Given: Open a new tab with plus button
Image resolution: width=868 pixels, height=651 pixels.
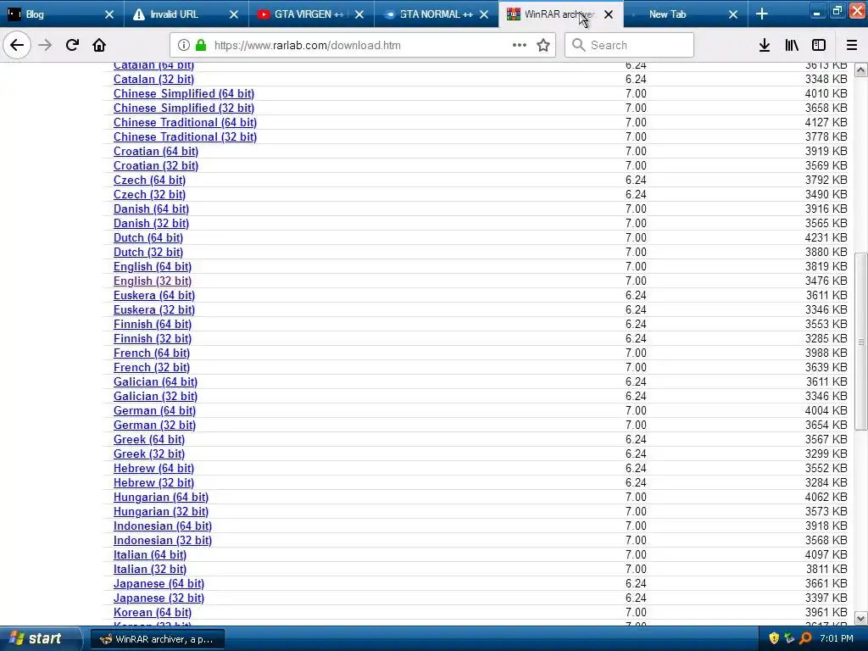Looking at the screenshot, I should [762, 14].
